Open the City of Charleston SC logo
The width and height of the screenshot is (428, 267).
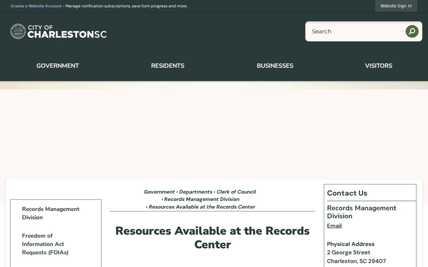click(59, 31)
